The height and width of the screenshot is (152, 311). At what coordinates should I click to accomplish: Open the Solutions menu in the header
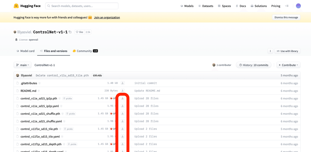tap(259, 6)
